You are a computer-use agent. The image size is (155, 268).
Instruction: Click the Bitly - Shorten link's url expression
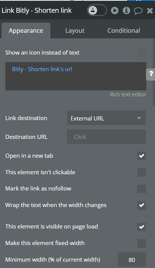pos(42,69)
